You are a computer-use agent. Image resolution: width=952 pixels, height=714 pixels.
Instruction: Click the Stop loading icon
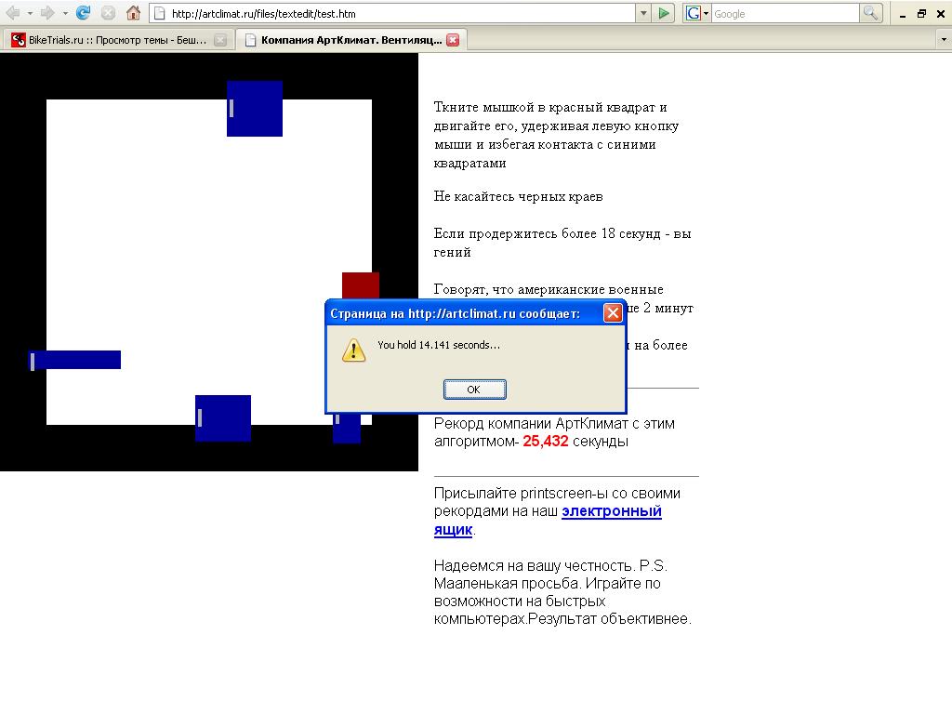[108, 13]
